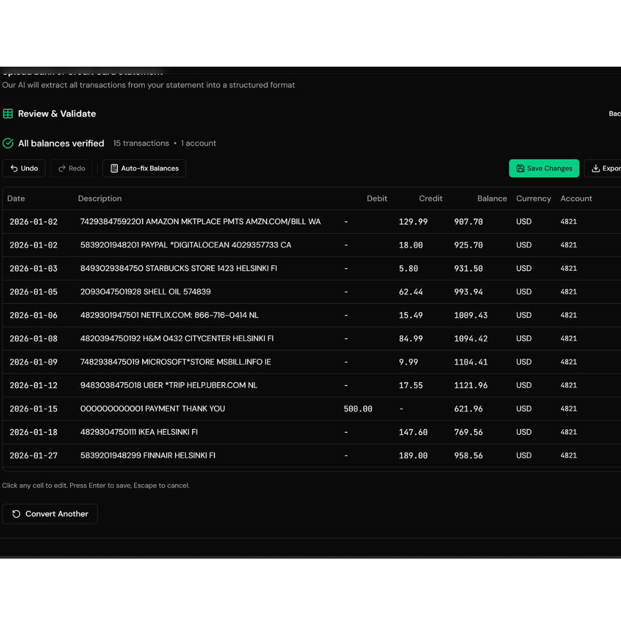Click the green verified checkmark circle icon
The height and width of the screenshot is (621, 621).
point(8,143)
